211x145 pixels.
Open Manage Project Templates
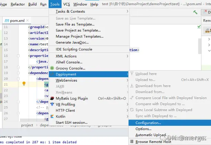(x=89, y=36)
